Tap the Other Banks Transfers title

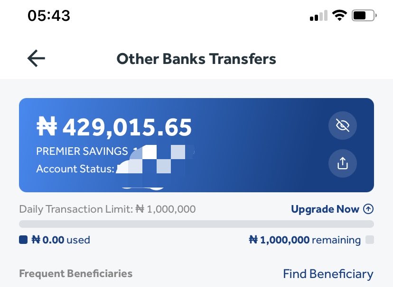[196, 59]
